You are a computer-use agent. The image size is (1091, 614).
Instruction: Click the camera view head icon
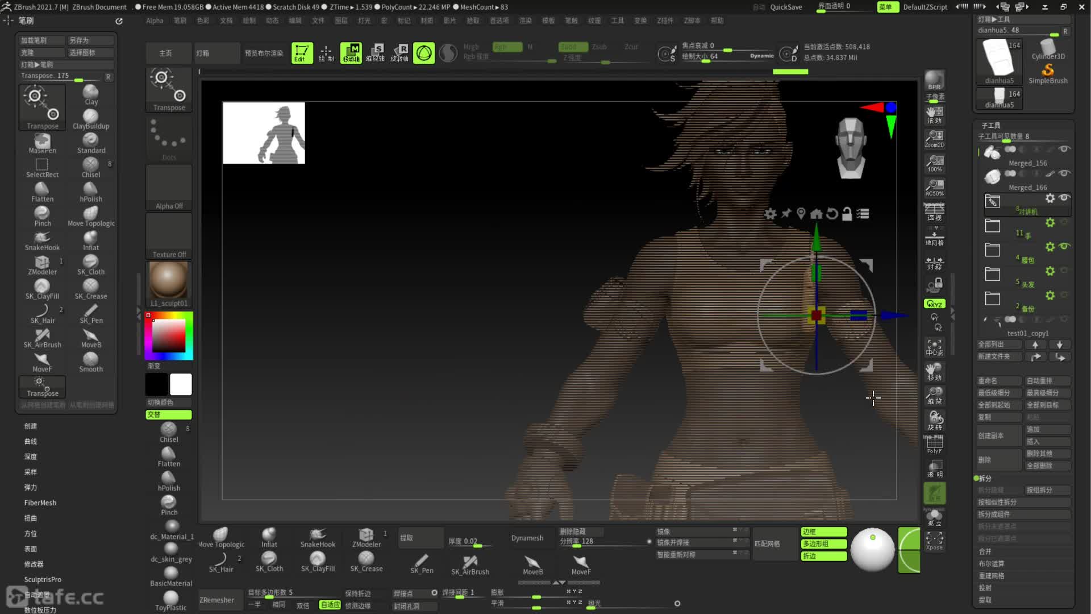coord(851,148)
